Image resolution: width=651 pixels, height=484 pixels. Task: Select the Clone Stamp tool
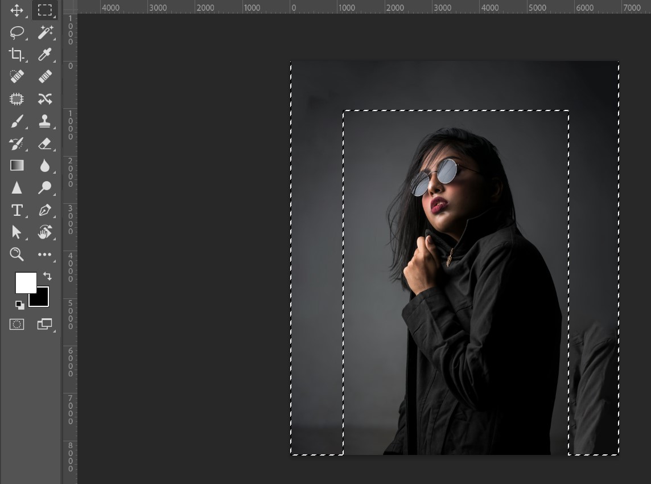pyautogui.click(x=45, y=121)
